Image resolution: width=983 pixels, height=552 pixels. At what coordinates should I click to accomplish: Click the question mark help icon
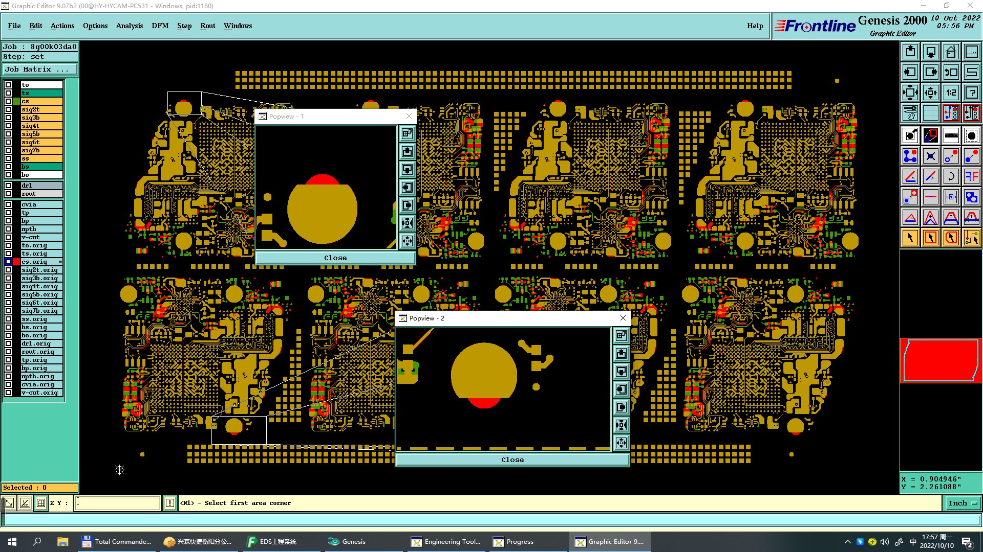pos(971,93)
